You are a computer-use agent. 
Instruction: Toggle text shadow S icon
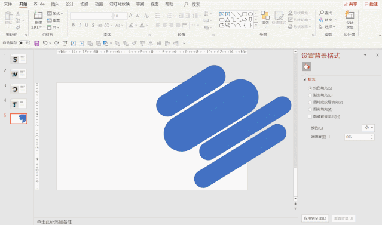(93, 25)
